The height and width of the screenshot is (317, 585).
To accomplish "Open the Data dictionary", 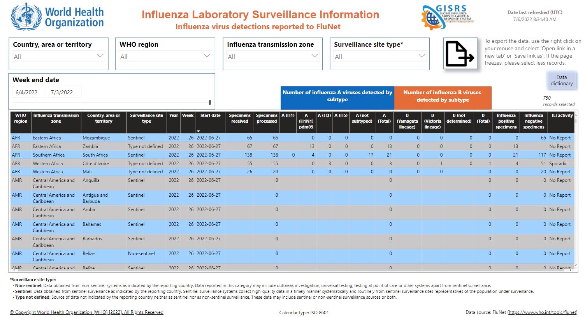I will [562, 80].
